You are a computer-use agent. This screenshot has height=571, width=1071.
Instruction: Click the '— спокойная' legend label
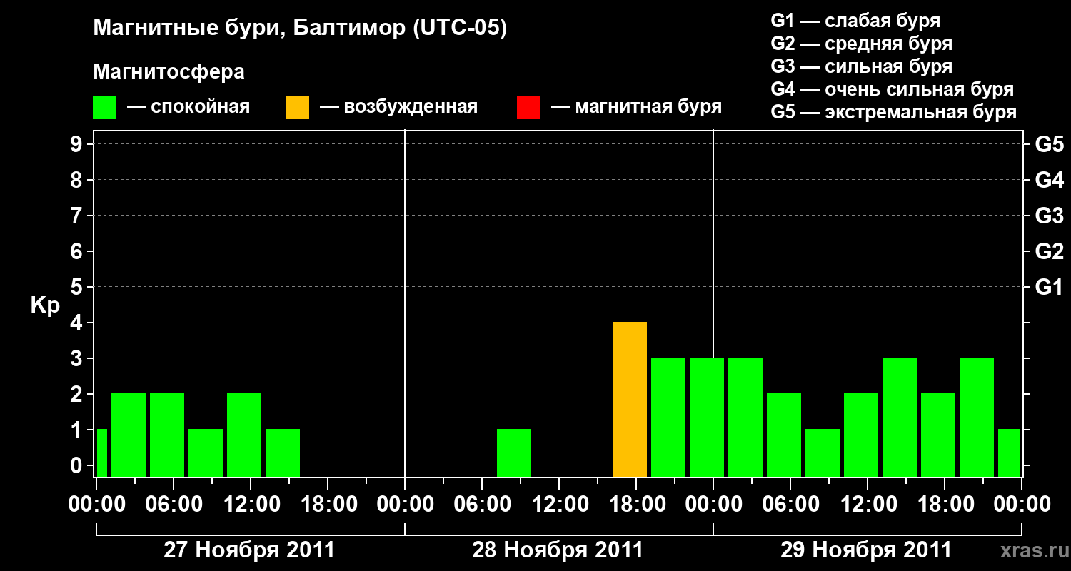click(x=188, y=108)
